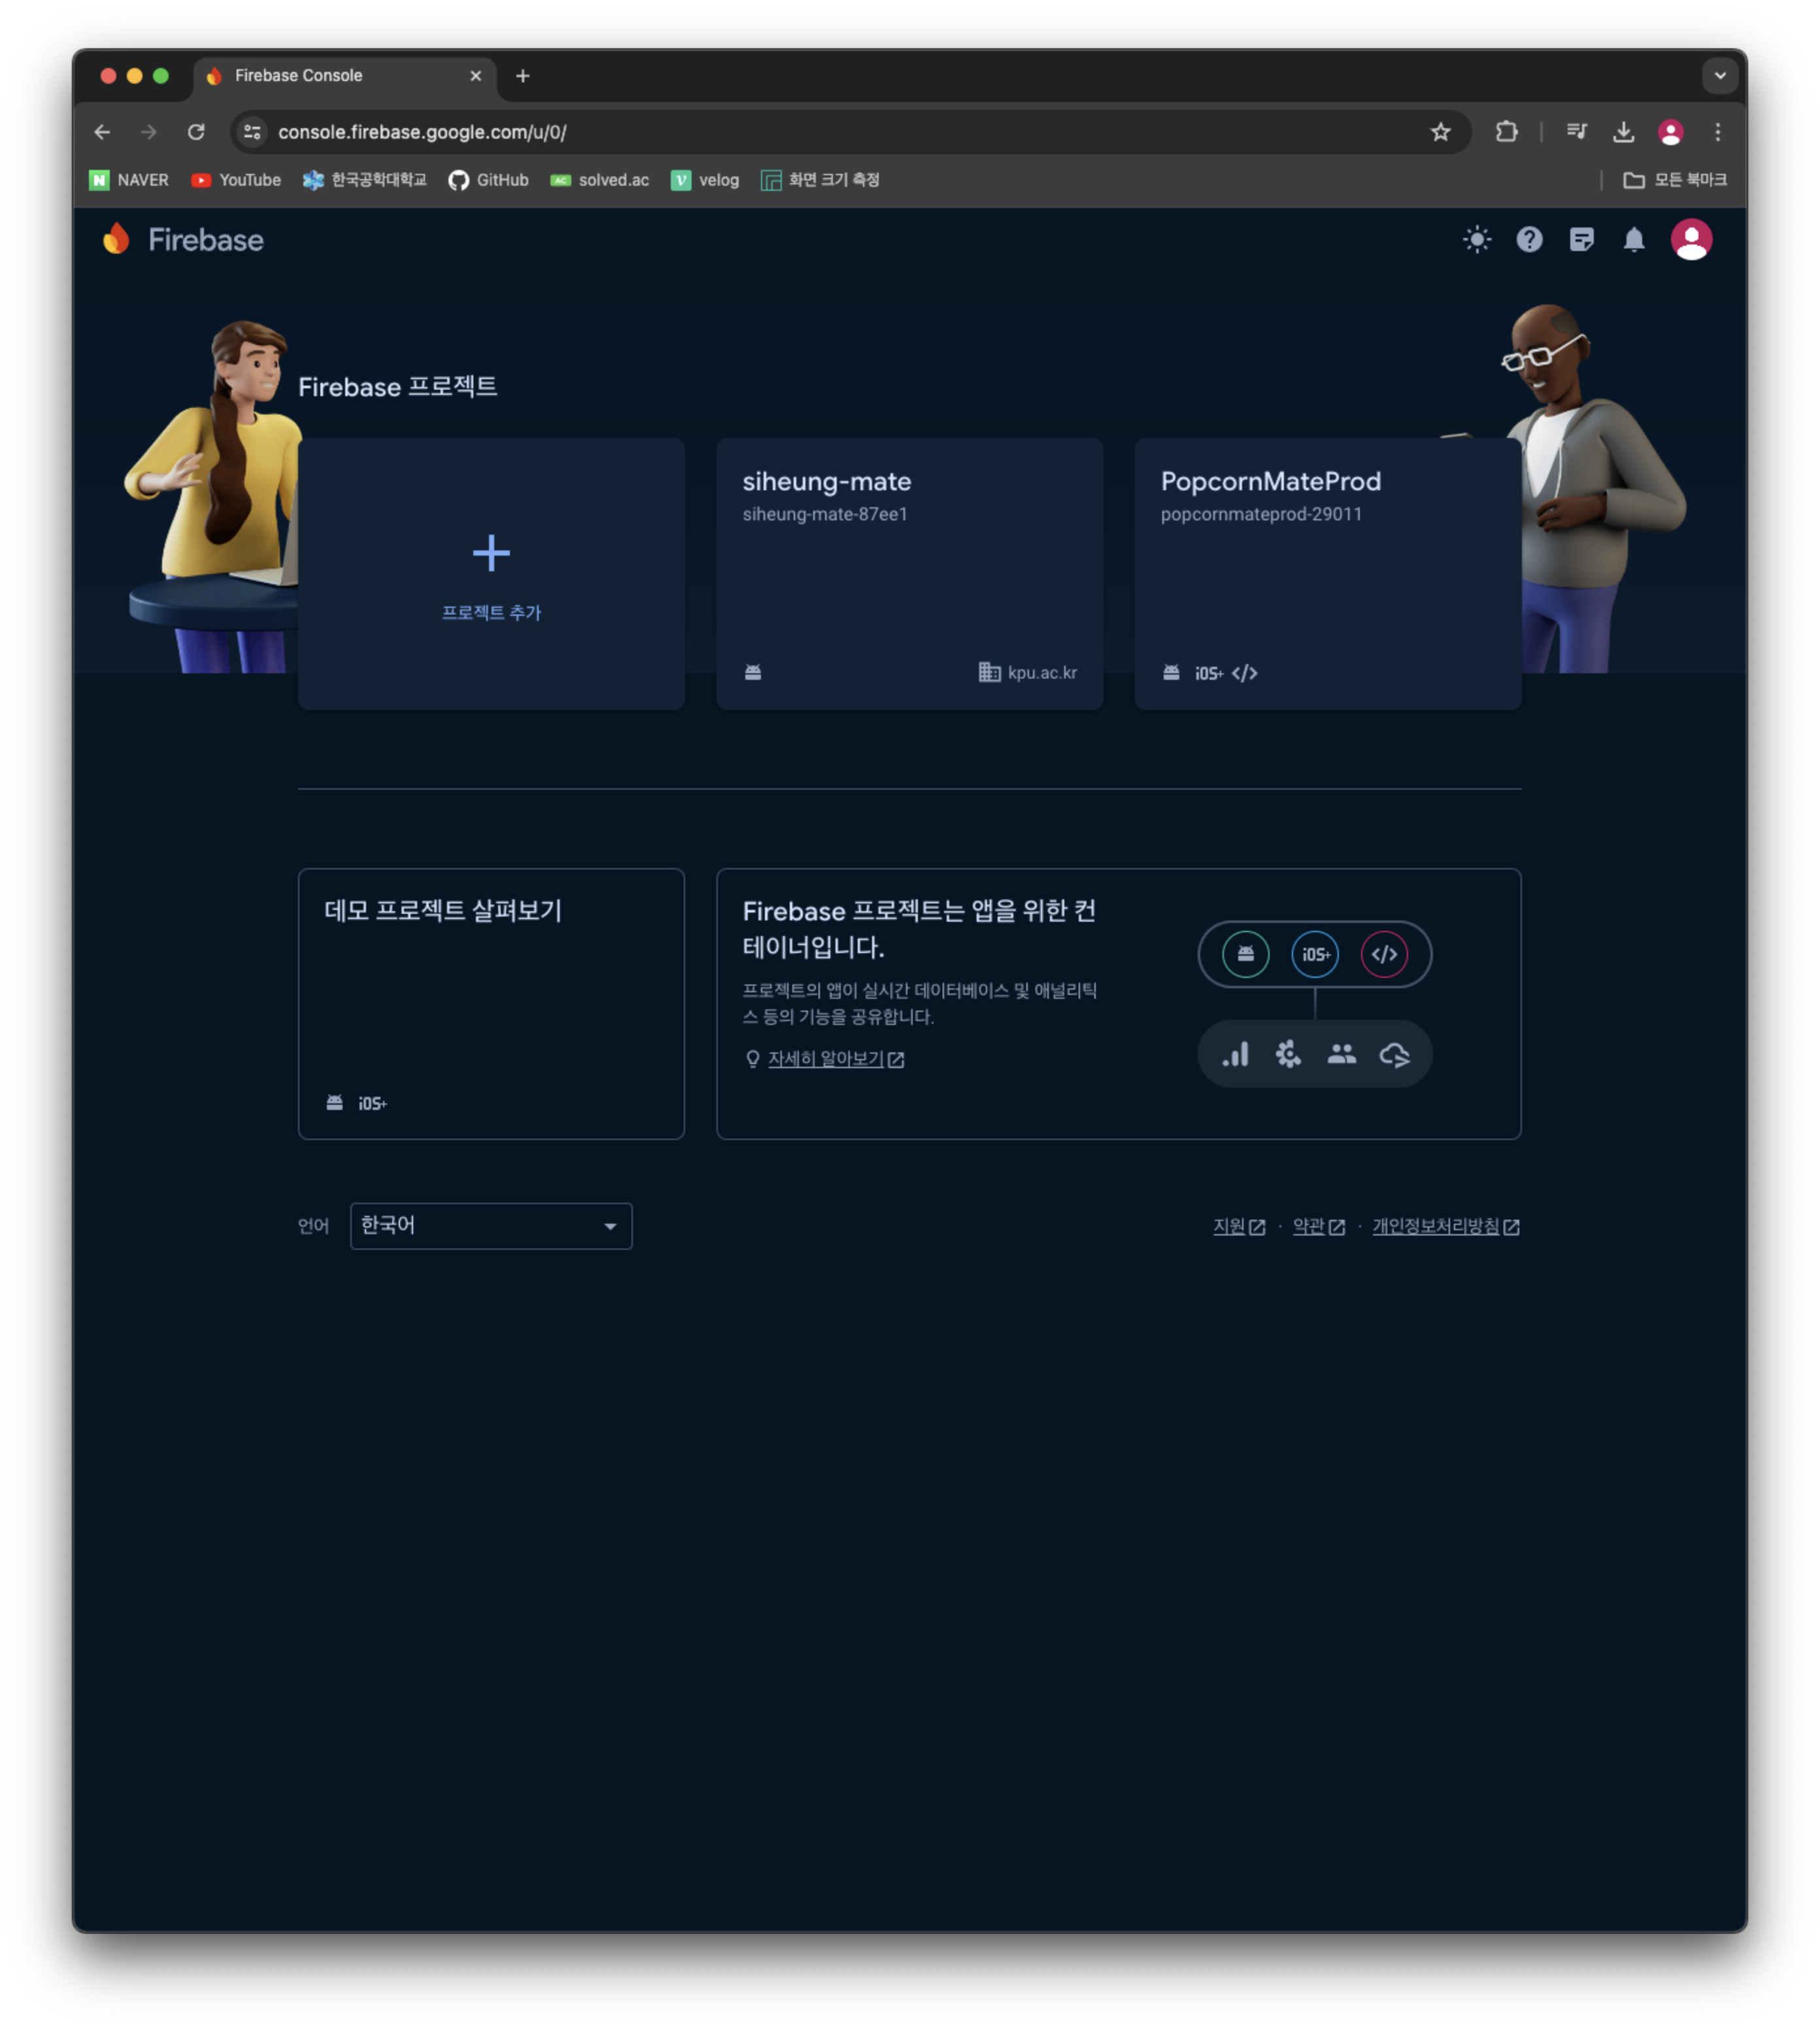Expand the tab search chevron
This screenshot has width=1820, height=2029.
(1719, 75)
